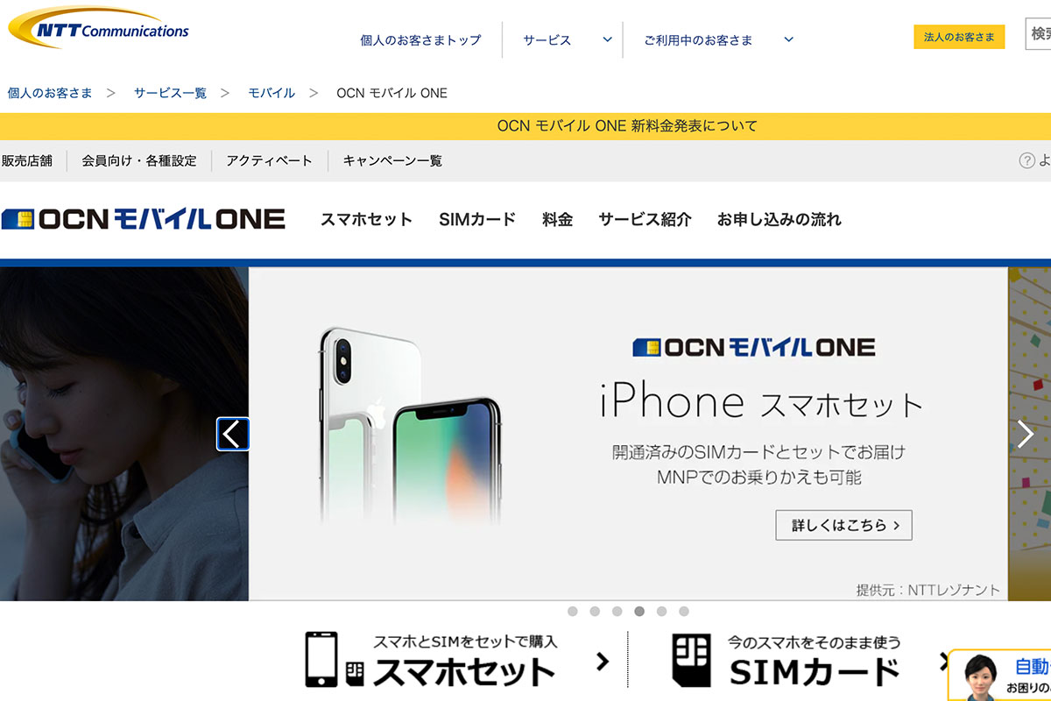Click the OCN モバイル ONE header logo

(144, 219)
